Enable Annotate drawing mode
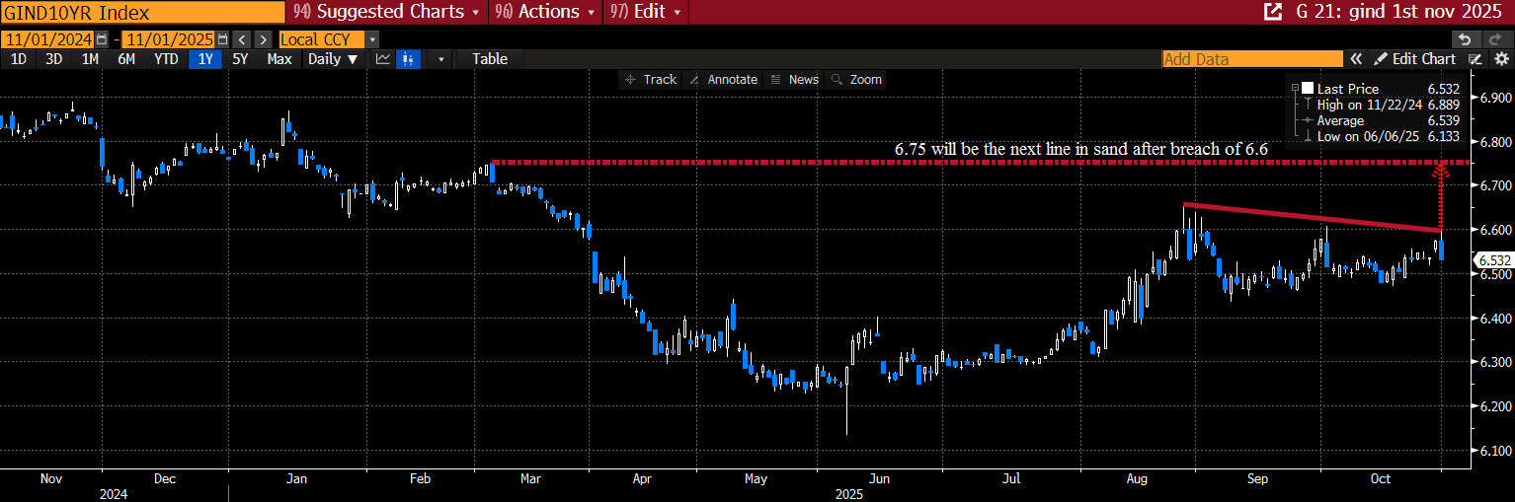 click(x=723, y=79)
